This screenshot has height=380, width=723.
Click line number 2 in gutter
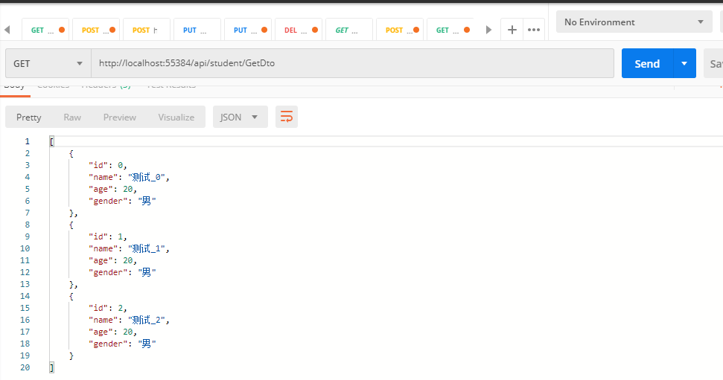pyautogui.click(x=28, y=153)
